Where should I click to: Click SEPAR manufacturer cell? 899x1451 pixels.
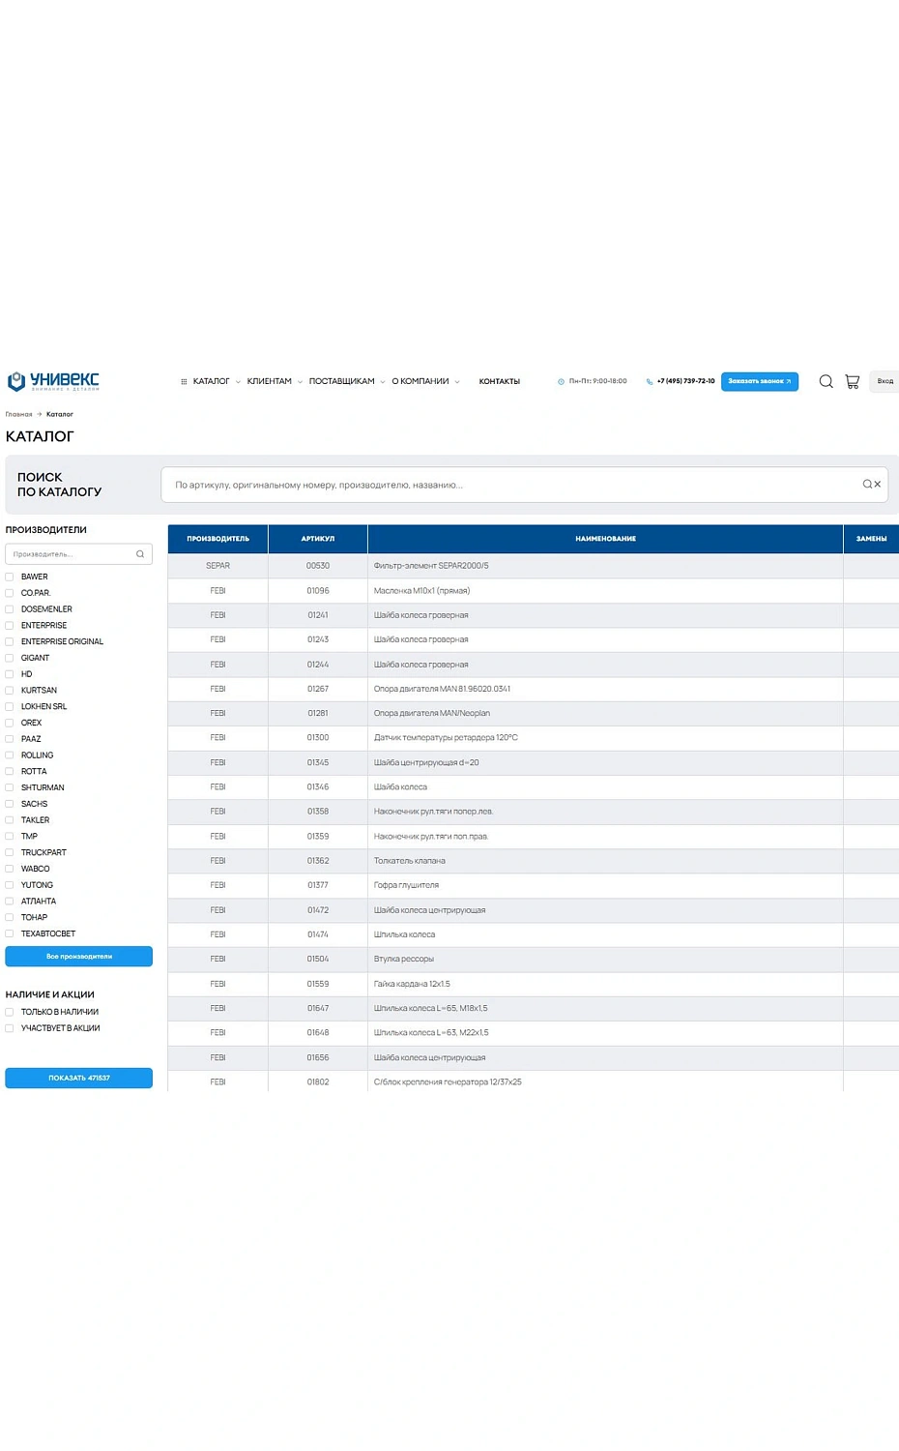pyautogui.click(x=217, y=566)
